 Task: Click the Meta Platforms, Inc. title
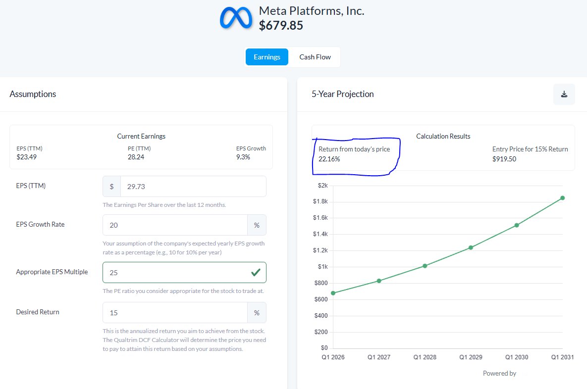pos(312,11)
